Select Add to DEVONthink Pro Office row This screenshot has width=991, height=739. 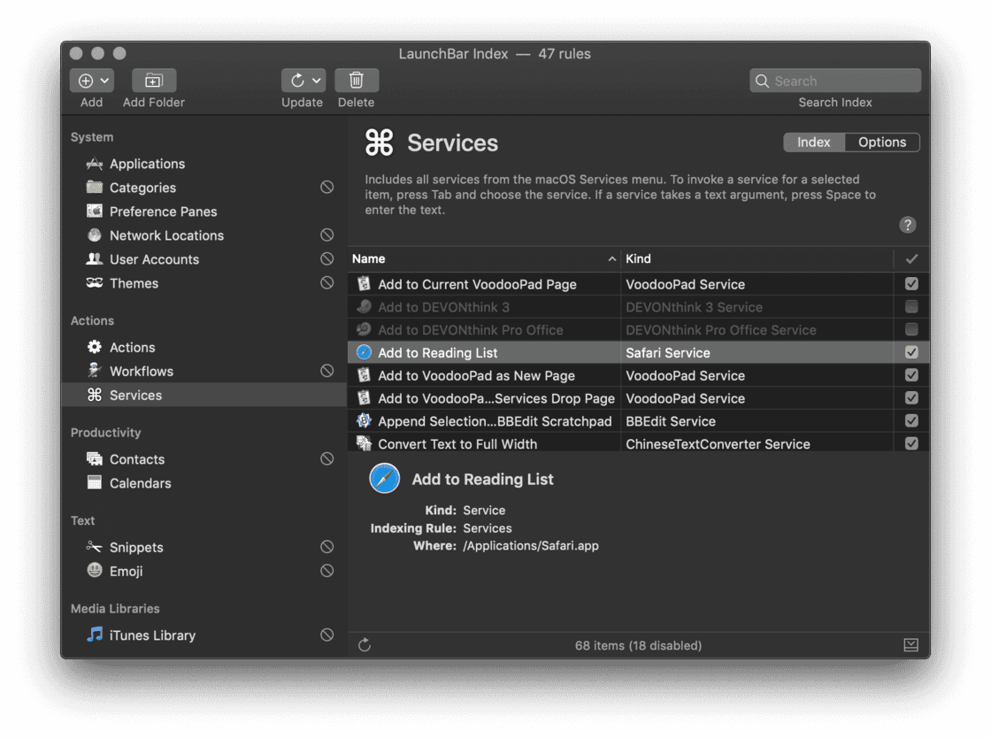tap(638, 330)
